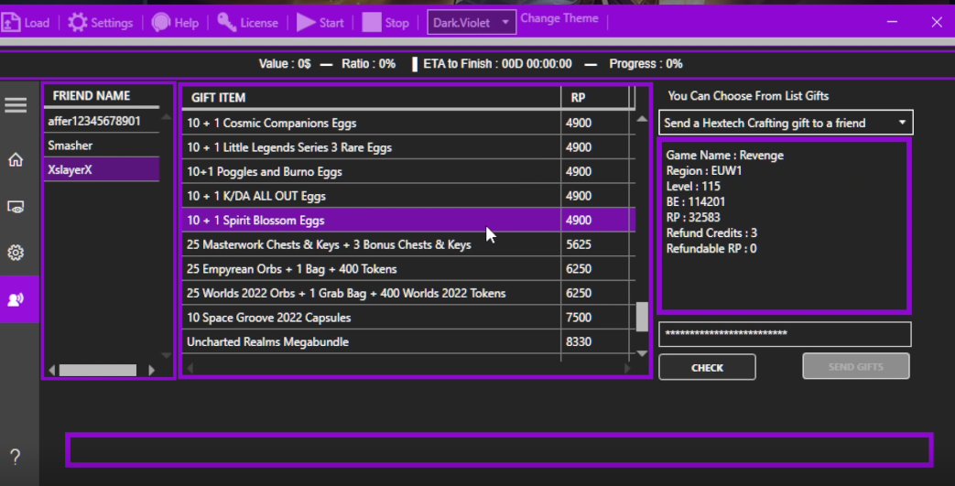Close the application window

pyautogui.click(x=937, y=22)
